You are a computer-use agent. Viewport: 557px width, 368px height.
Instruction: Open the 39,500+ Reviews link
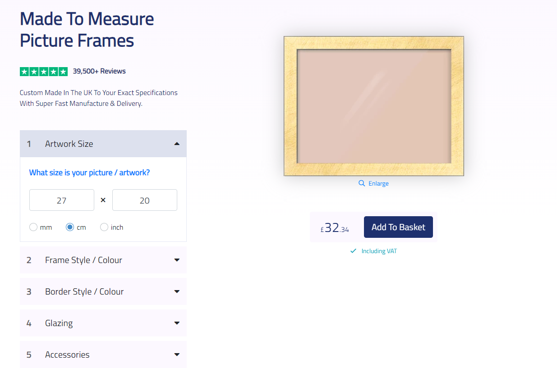click(99, 71)
